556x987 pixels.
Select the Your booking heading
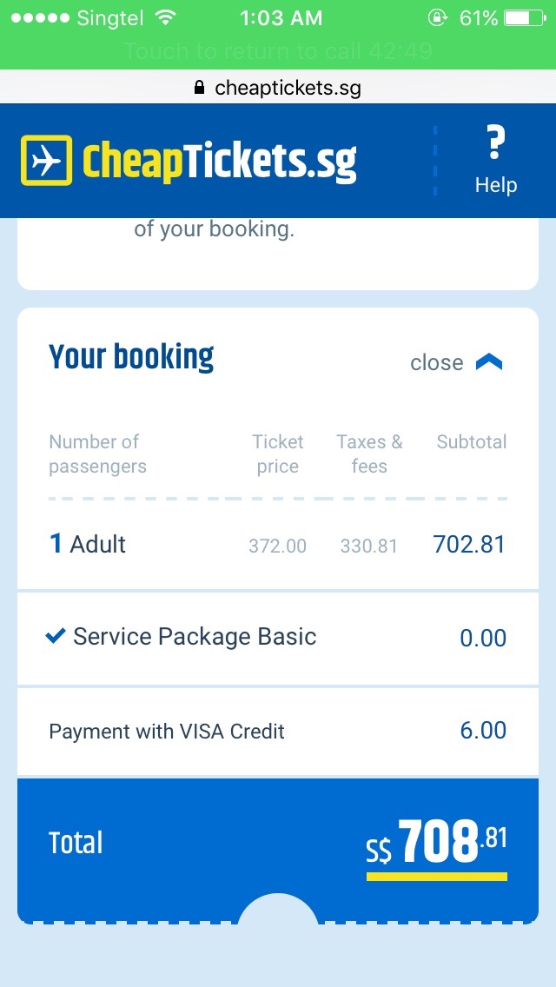[130, 355]
